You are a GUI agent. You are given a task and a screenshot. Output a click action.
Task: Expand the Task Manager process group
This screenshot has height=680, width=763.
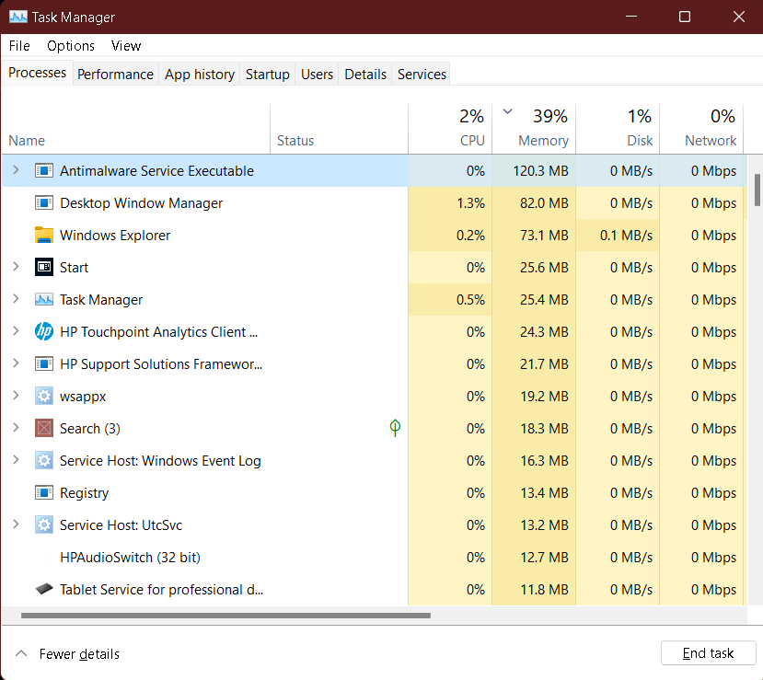(x=16, y=299)
